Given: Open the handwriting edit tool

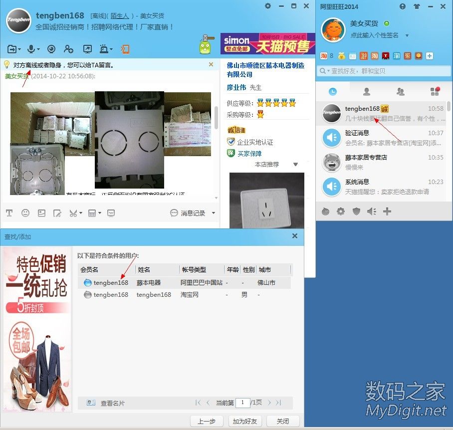Looking at the screenshot, I should (x=57, y=214).
